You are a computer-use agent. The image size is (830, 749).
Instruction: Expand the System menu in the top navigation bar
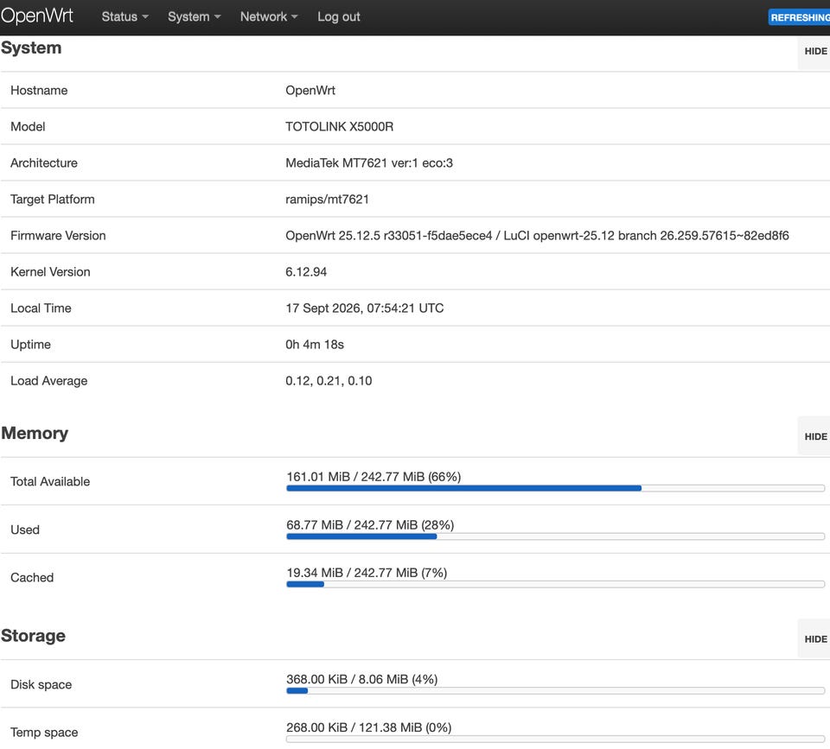[x=195, y=16]
